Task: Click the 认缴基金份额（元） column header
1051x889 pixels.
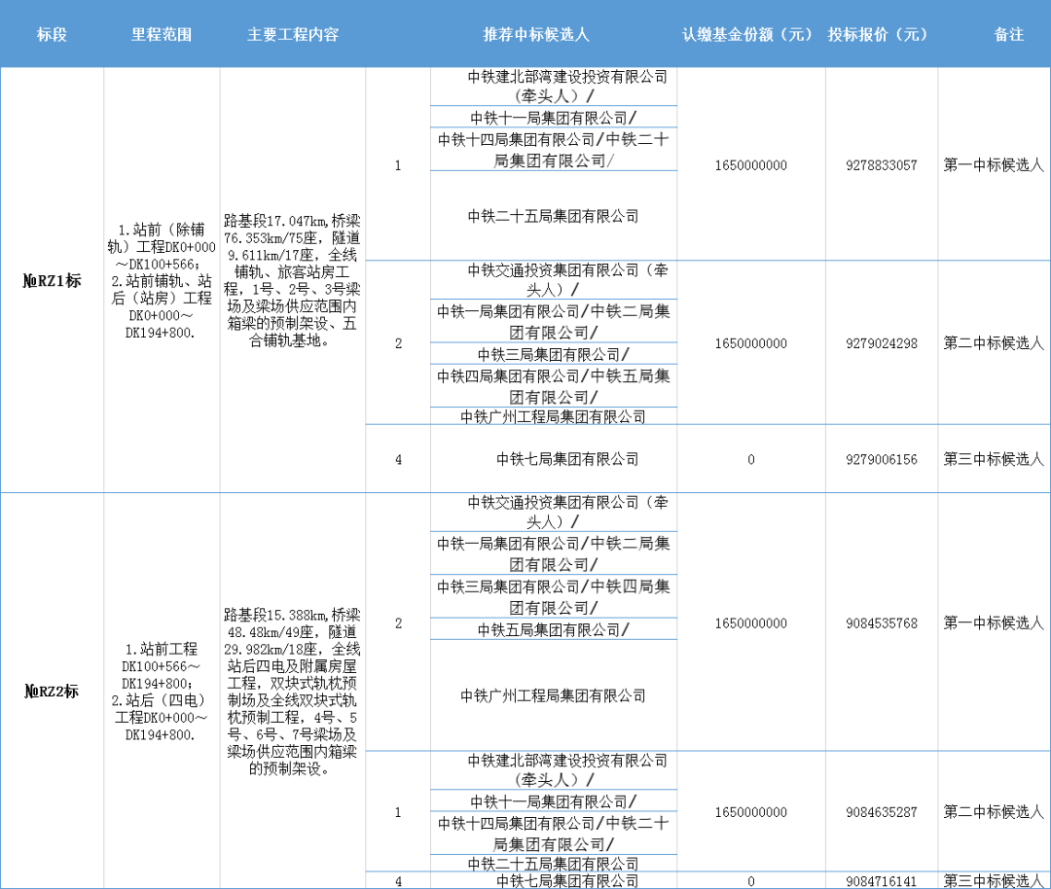Action: (748, 34)
